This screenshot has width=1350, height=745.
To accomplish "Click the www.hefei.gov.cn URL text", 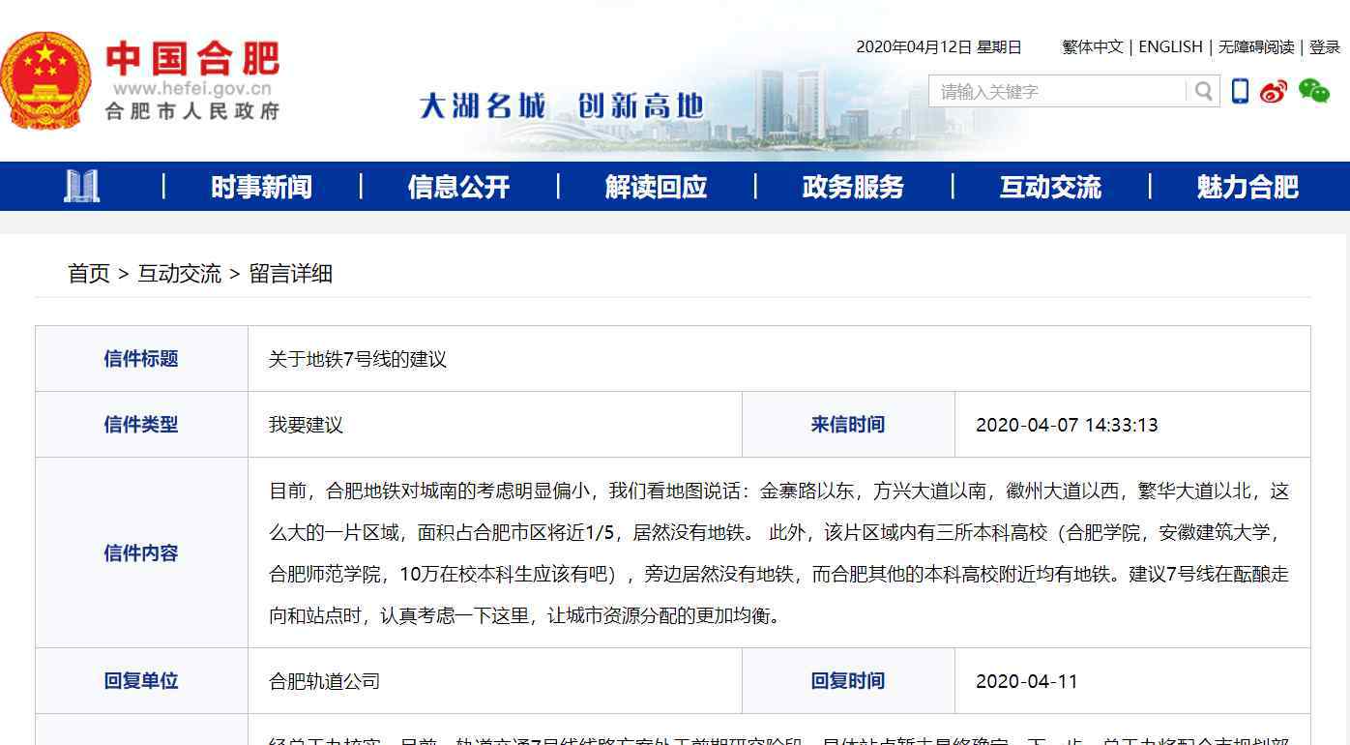I will click(x=192, y=88).
